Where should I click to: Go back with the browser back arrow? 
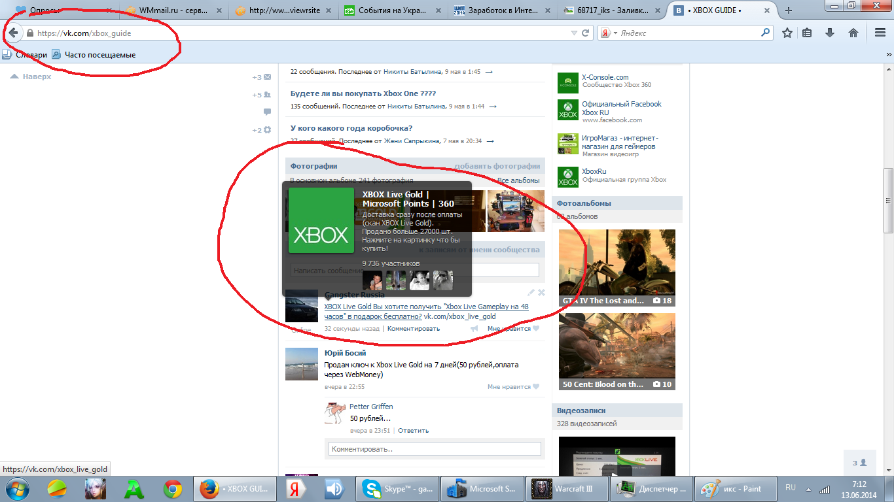(12, 33)
